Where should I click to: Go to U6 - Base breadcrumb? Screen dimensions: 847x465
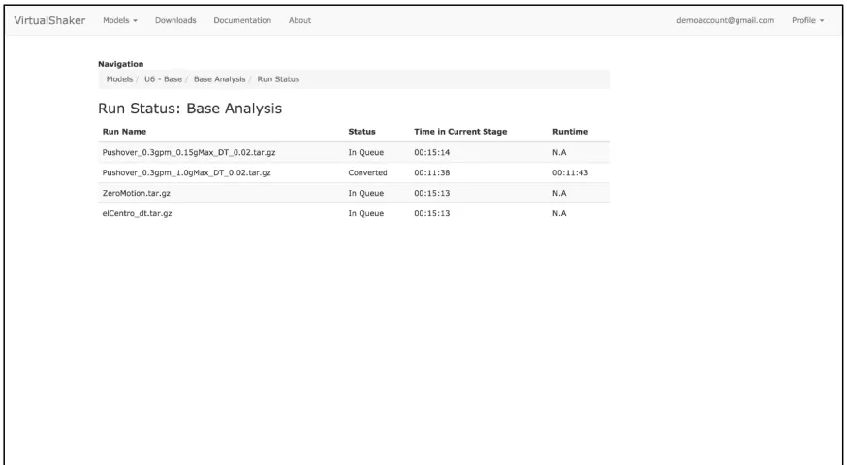coord(163,78)
